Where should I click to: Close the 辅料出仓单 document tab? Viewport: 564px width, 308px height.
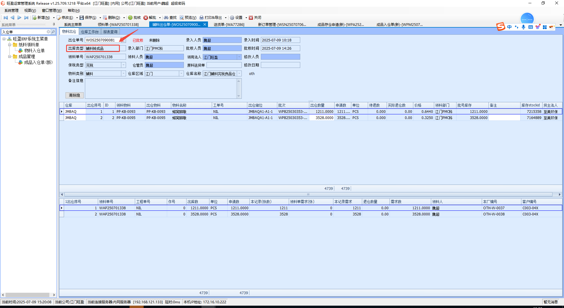[x=205, y=24]
